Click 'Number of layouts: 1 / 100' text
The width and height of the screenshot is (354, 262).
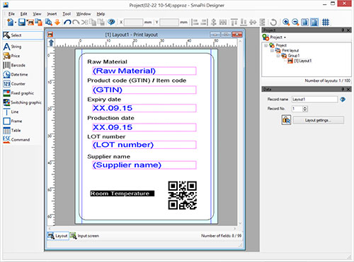click(327, 81)
